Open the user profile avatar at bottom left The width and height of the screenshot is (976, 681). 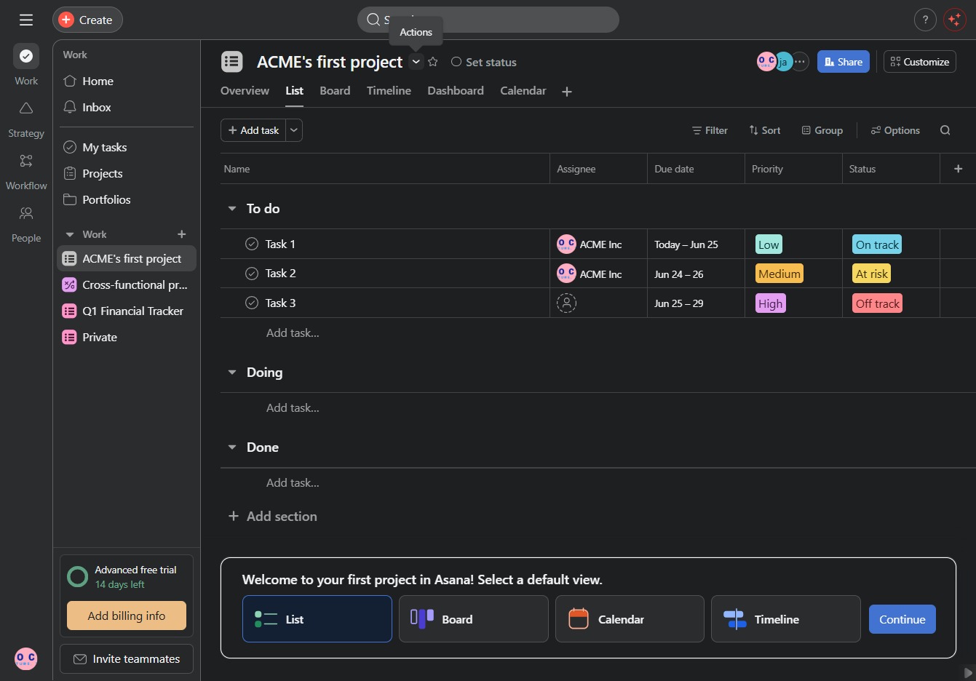coord(26,658)
